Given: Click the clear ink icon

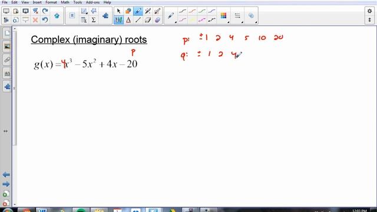Looking at the screenshot, I should (x=35, y=11).
